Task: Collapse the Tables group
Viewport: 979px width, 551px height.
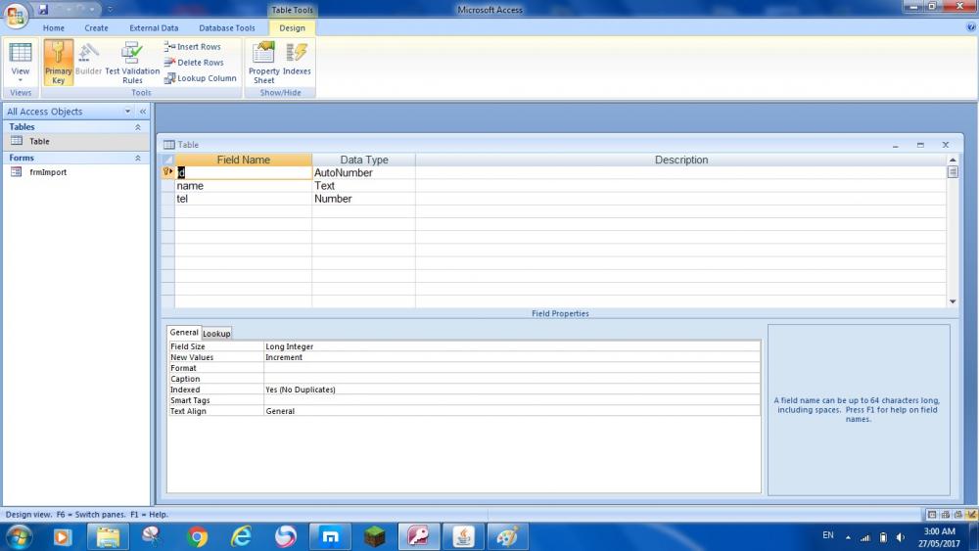Action: [x=138, y=126]
